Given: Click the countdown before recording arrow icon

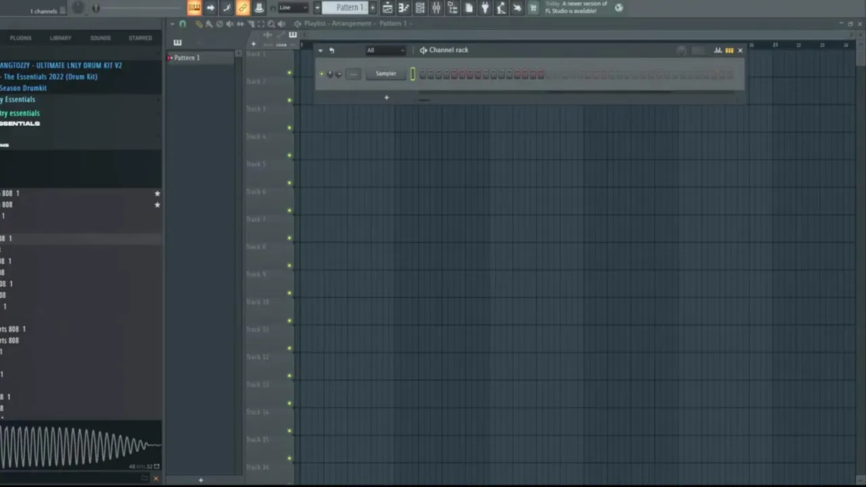Looking at the screenshot, I should (210, 7).
